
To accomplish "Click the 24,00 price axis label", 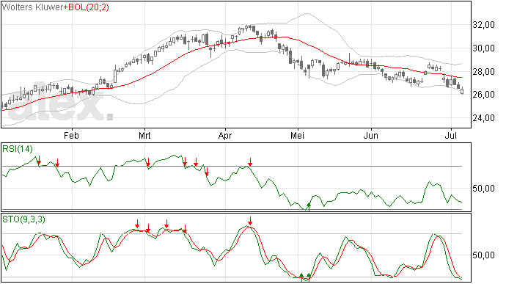I will pos(483,118).
